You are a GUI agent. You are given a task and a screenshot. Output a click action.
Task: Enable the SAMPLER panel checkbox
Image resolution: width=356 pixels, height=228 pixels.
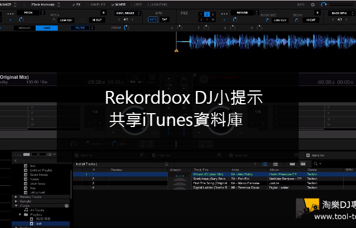[88, 4]
